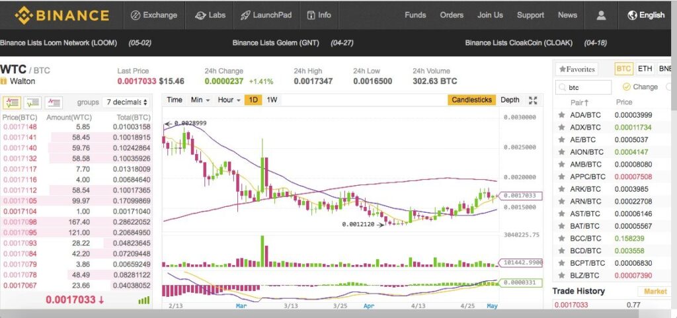Favorite the AMB/BTC pair star
This screenshot has width=677, height=318.
561,165
